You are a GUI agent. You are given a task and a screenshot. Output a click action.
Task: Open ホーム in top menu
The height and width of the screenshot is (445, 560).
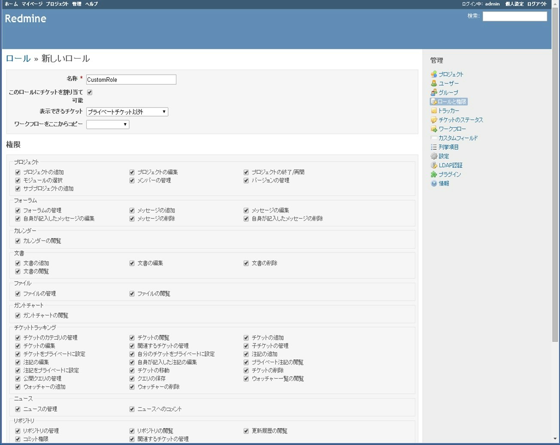point(11,4)
